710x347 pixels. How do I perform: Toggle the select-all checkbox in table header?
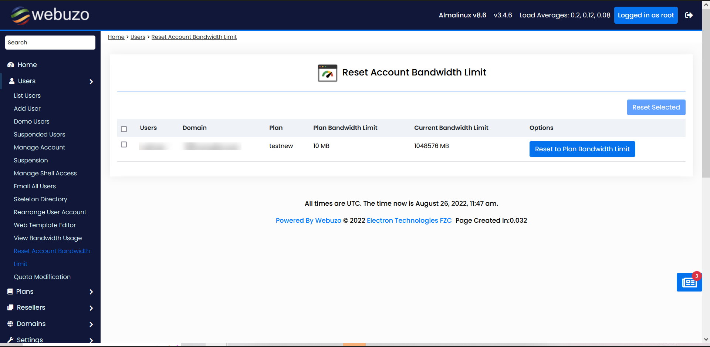pos(124,129)
